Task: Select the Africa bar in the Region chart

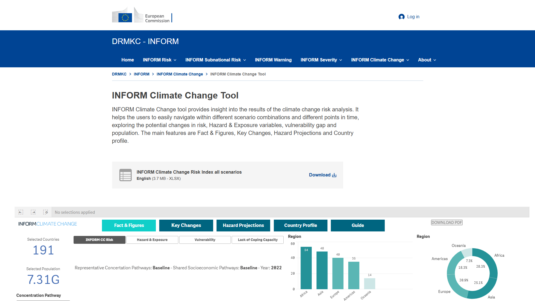Action: 306,268
